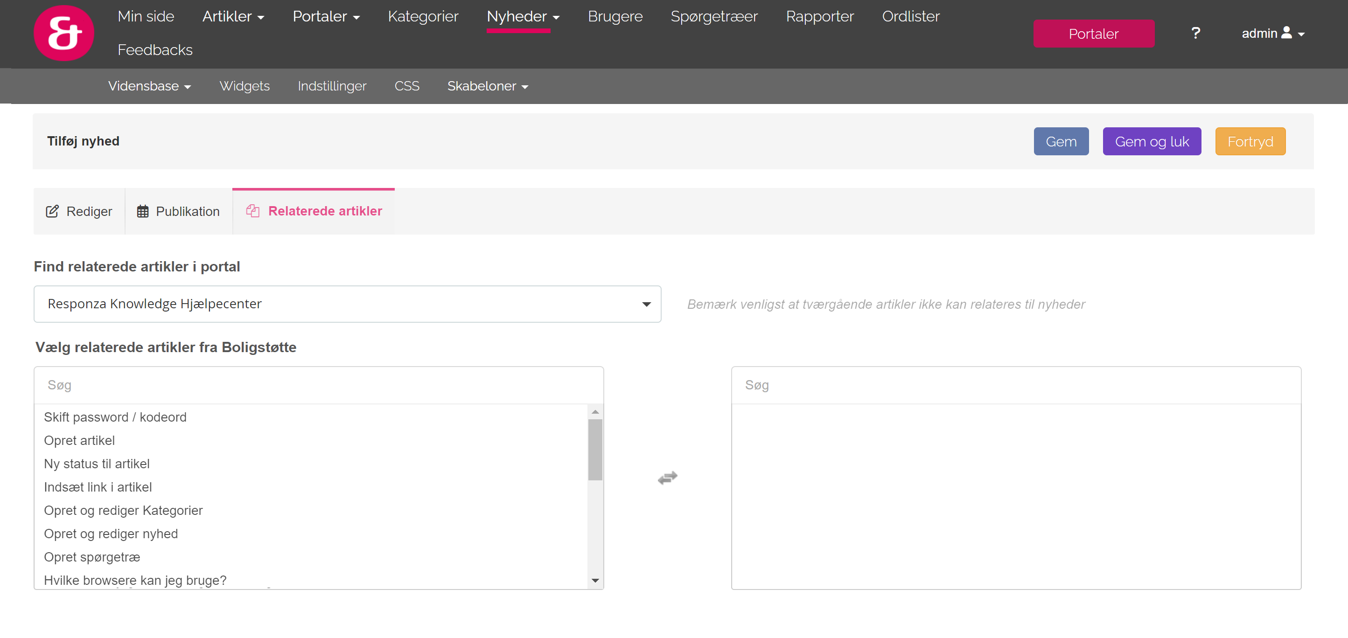Click the Rediger pencil edit icon
The image size is (1348, 638).
point(52,211)
